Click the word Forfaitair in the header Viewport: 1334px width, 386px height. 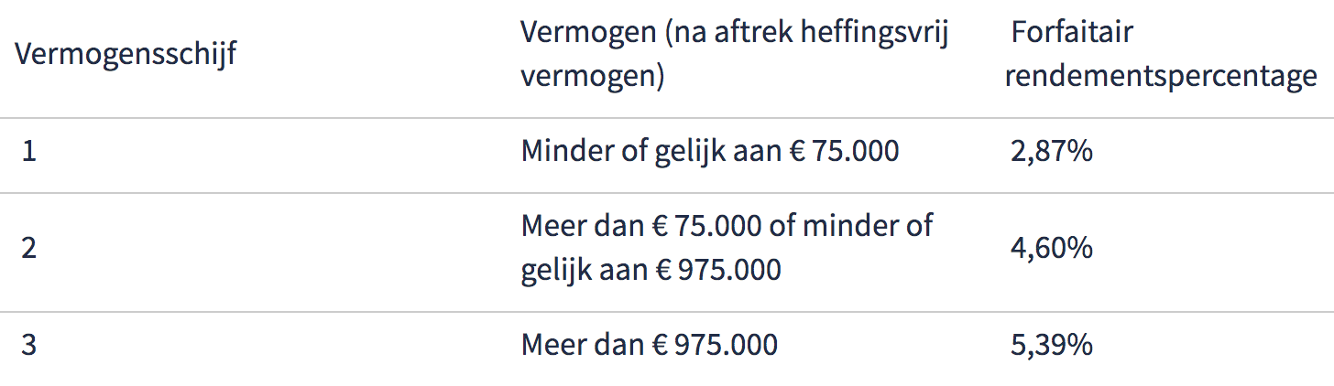click(x=1072, y=33)
